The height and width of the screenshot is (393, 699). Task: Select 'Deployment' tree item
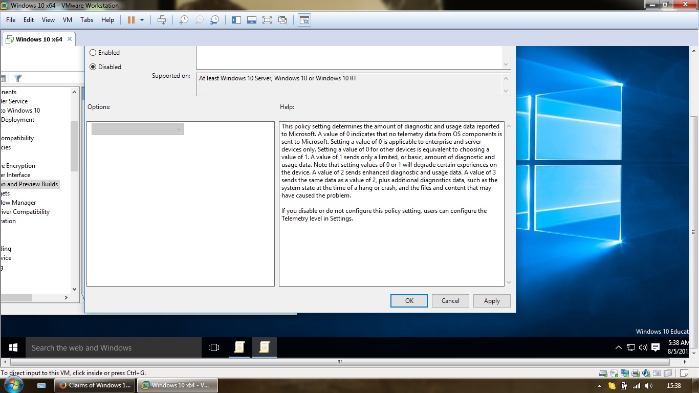click(17, 120)
